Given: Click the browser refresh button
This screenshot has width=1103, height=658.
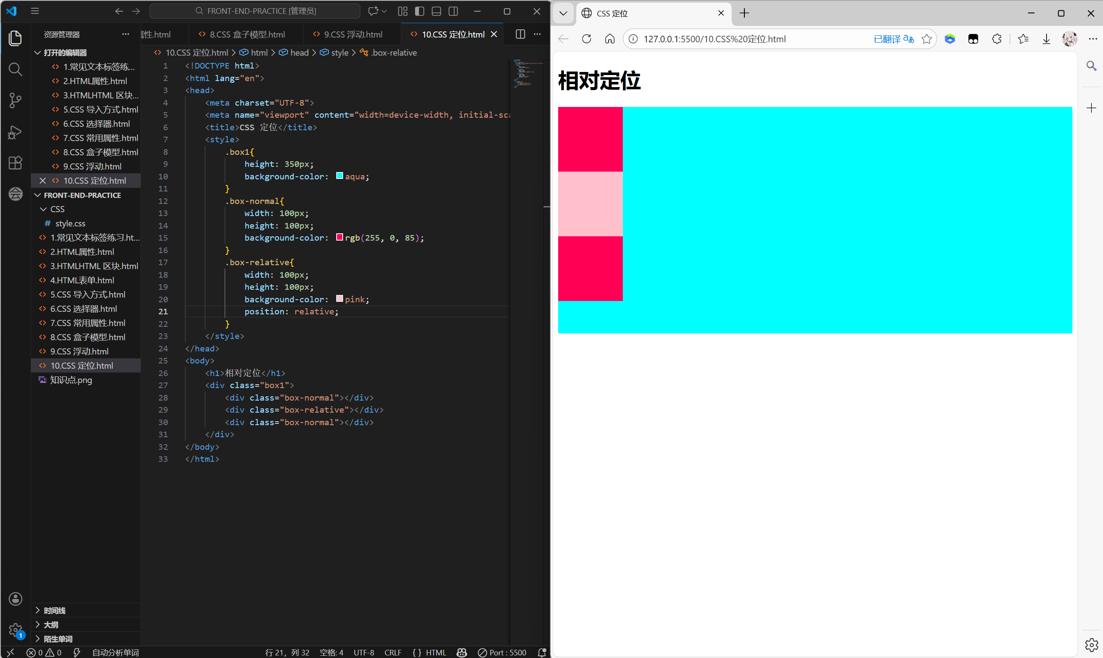Looking at the screenshot, I should [x=586, y=39].
